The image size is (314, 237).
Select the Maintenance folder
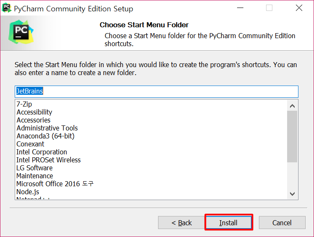[34, 176]
